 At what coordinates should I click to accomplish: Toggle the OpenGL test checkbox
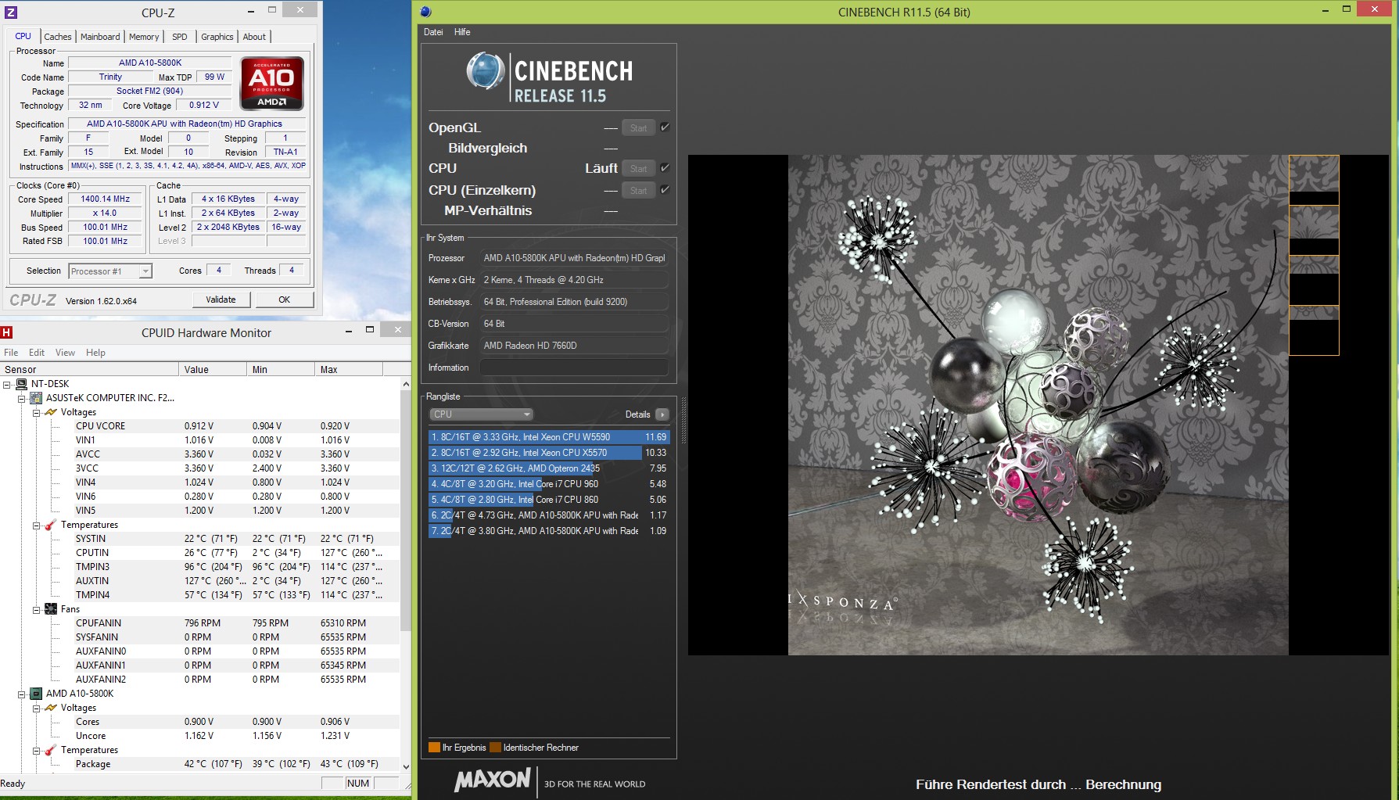click(x=665, y=127)
